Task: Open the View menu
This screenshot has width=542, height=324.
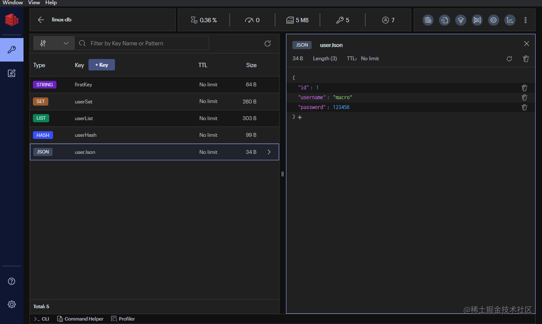Action: 34,3
